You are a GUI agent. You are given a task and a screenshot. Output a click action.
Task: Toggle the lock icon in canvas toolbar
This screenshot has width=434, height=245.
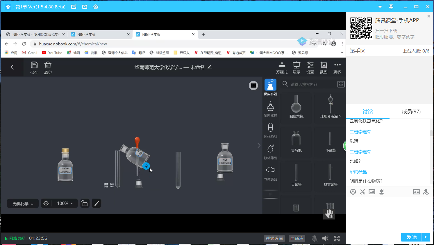[x=85, y=204]
